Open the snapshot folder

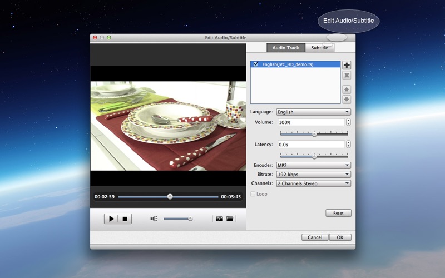(230, 219)
